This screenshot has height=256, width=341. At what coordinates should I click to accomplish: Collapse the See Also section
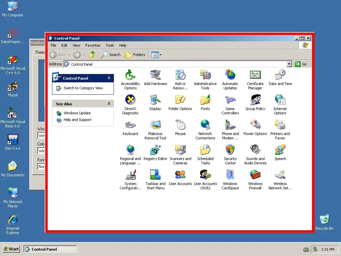[x=109, y=104]
